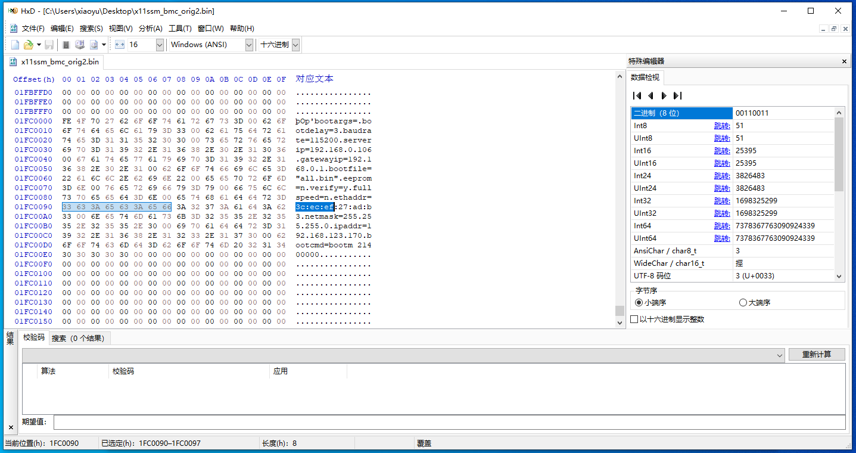The width and height of the screenshot is (856, 453).
Task: Jump to last byte in data inspector
Action: click(677, 95)
